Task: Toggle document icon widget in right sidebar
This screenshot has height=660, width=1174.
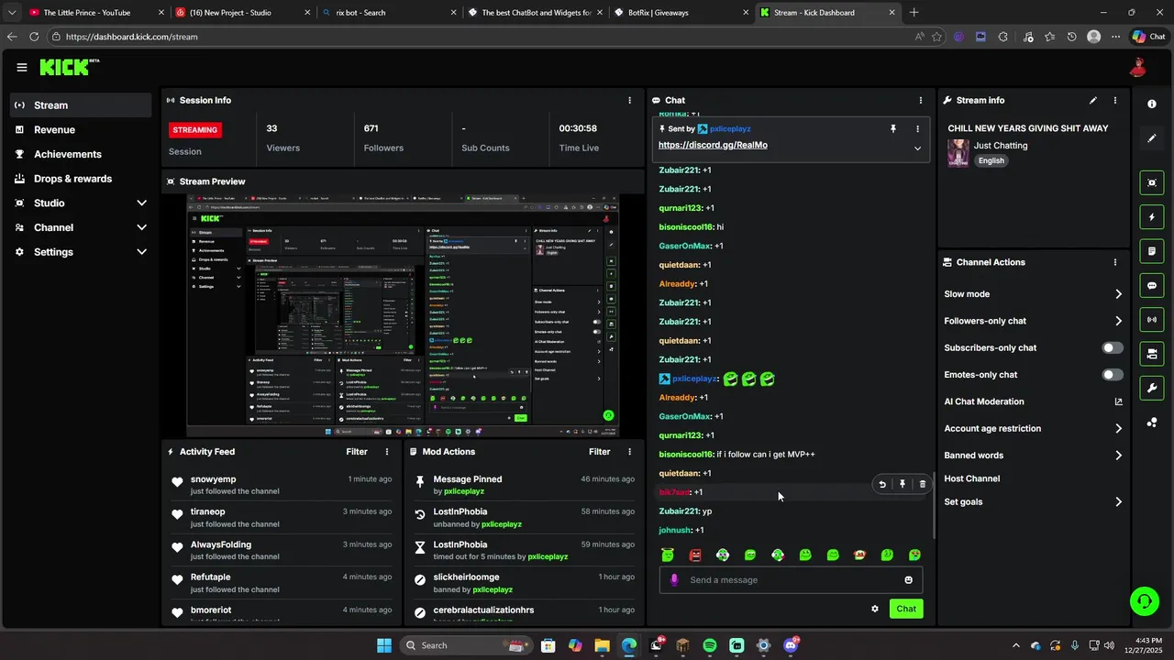Action: [x=1152, y=251]
